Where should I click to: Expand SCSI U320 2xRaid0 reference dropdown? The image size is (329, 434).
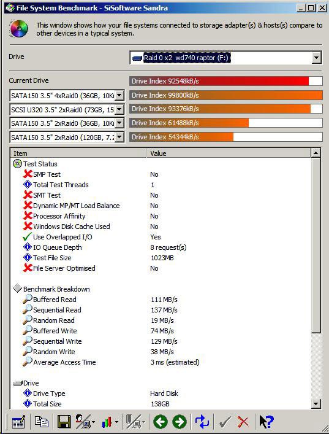pyautogui.click(x=119, y=109)
